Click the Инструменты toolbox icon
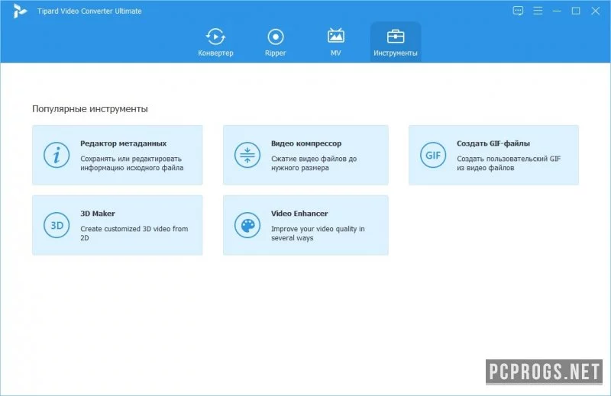 click(x=396, y=36)
